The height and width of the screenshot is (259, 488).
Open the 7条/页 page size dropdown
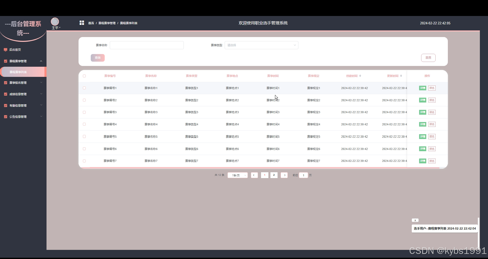pyautogui.click(x=238, y=175)
